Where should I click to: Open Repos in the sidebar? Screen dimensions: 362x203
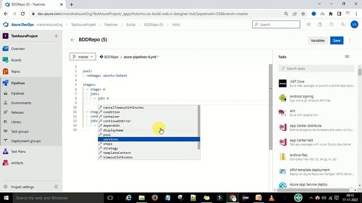(15, 72)
